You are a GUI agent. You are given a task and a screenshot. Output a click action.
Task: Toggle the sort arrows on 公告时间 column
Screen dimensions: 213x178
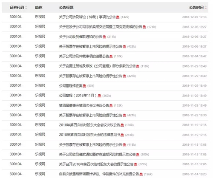coord(205,8)
